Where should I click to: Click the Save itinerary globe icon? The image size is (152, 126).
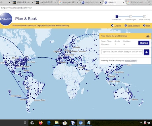pos(126,26)
